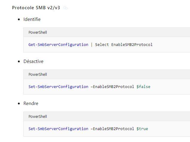Click 'Set-SmbServerConfiguration' in the Désactive code block
This screenshot has height=142, width=190.
click(x=58, y=87)
